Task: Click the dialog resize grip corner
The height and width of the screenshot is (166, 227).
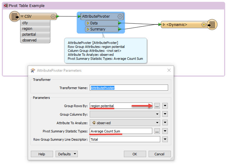Action: [172, 158]
